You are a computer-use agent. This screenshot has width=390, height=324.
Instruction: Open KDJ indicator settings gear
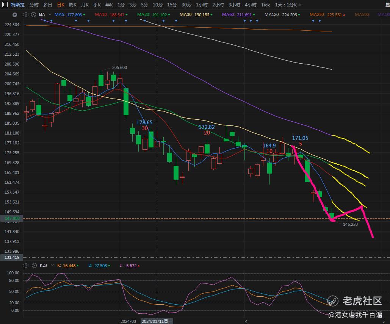[26, 265]
